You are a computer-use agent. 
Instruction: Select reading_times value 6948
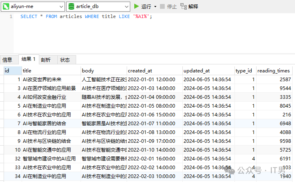(x=274, y=124)
